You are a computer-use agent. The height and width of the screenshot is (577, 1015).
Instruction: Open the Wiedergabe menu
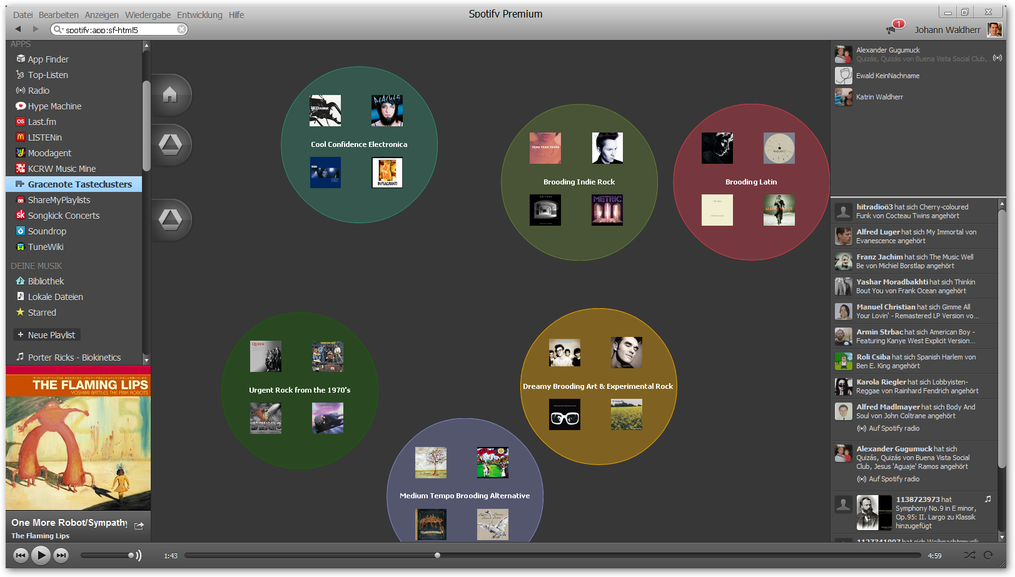[148, 15]
